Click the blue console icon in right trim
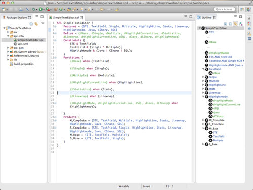This screenshot has width=253, height=190. click(x=249, y=39)
